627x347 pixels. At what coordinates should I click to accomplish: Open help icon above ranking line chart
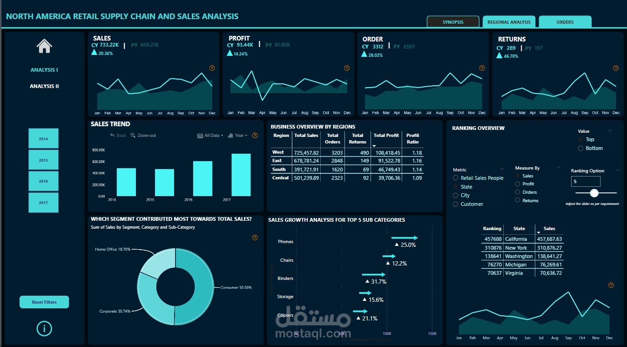(611, 285)
